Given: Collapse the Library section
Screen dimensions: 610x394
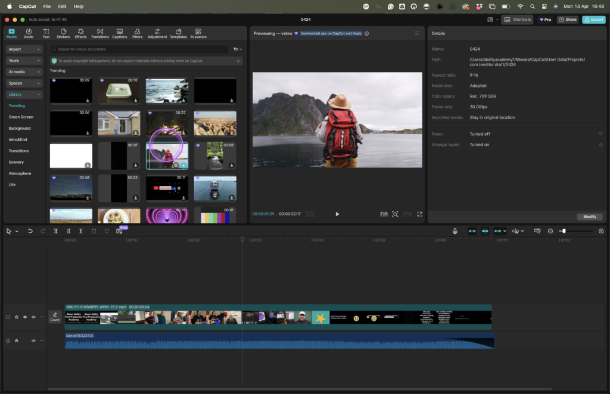Looking at the screenshot, I should [24, 95].
